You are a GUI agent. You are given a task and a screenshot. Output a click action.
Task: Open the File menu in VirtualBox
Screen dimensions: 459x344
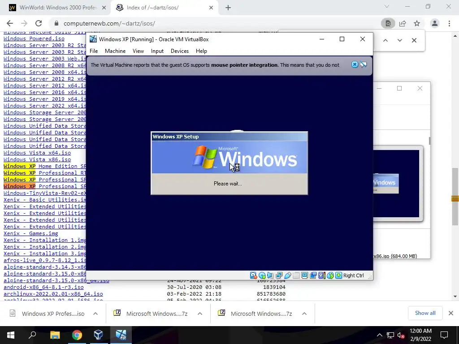(94, 51)
